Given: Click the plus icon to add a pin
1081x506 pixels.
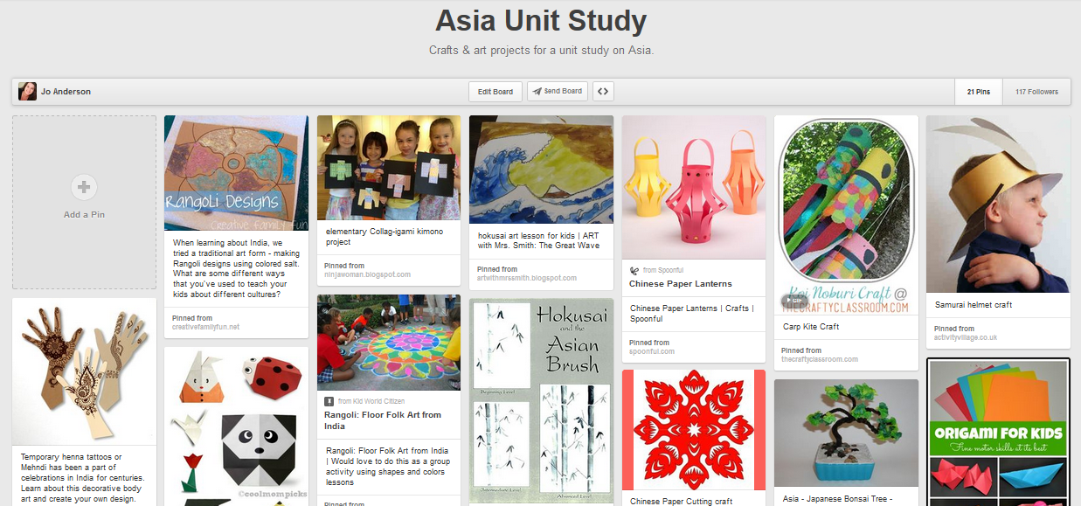Looking at the screenshot, I should point(84,186).
